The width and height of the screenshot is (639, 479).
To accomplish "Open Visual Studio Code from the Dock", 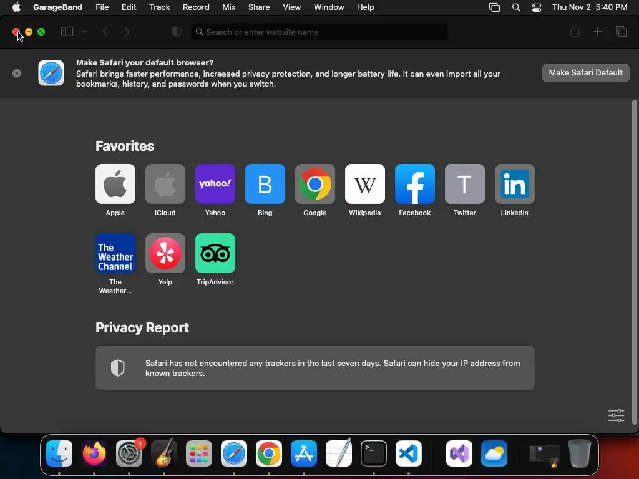I will [409, 453].
